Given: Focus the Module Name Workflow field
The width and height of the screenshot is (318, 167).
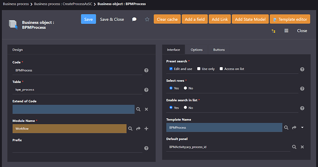Looking at the screenshot, I should [69, 128].
